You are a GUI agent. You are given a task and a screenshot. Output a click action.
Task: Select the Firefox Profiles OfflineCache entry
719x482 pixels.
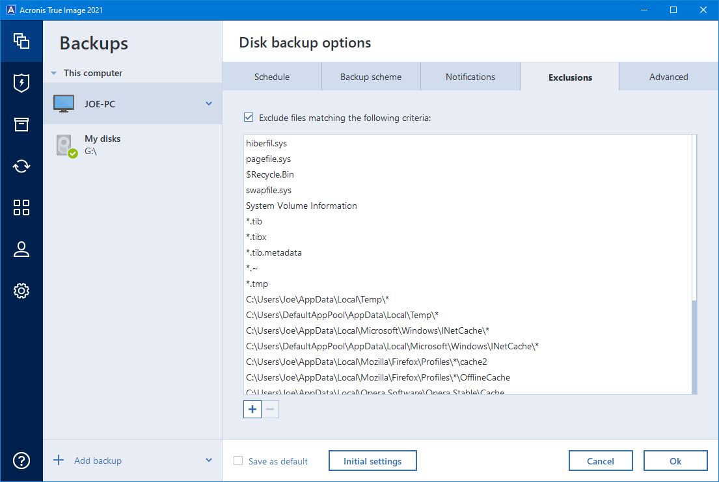tap(468, 377)
